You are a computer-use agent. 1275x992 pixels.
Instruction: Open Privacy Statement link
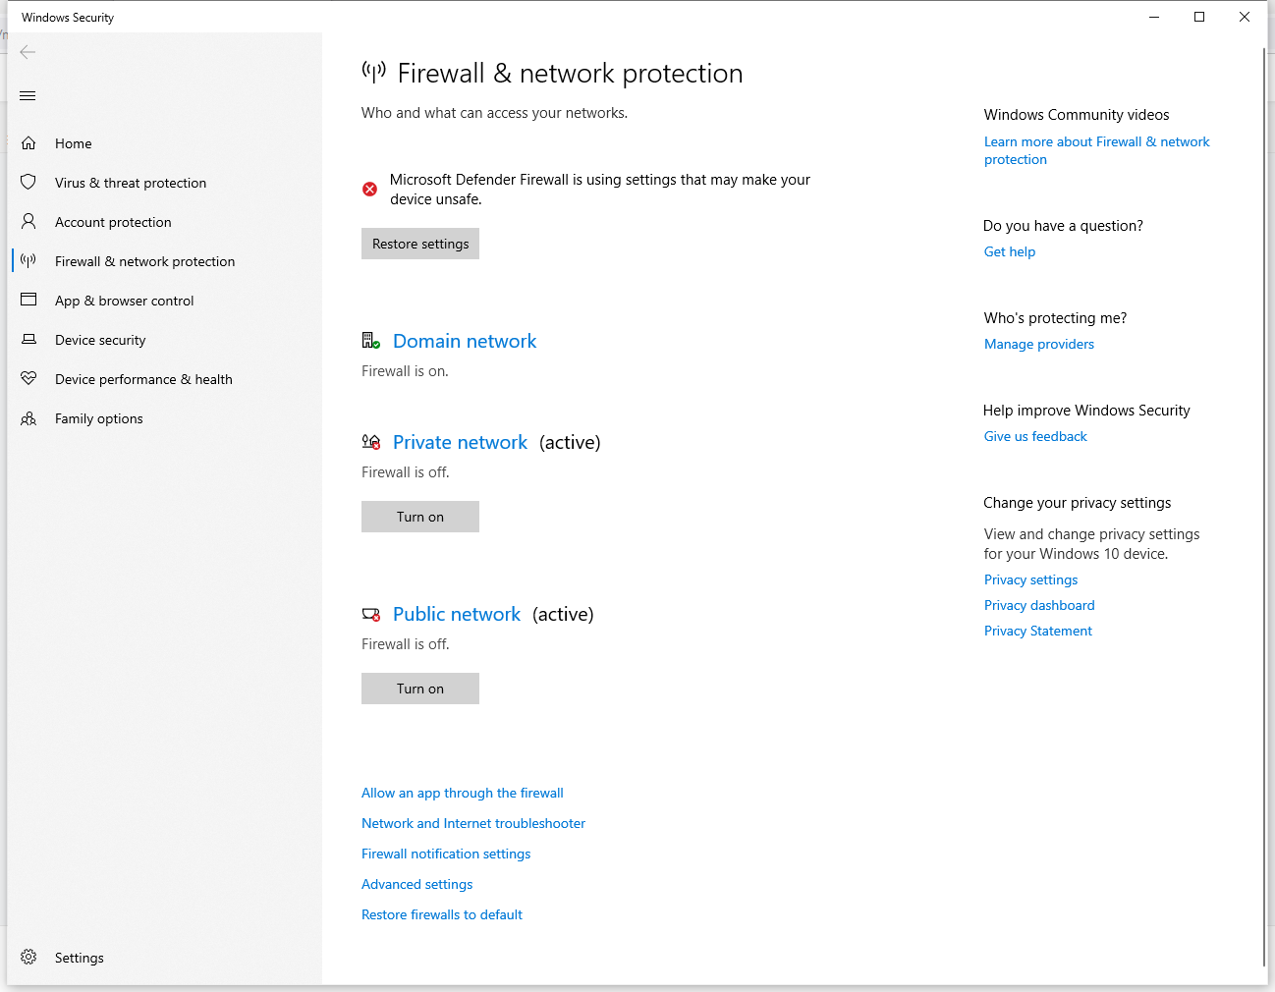[x=1038, y=631]
